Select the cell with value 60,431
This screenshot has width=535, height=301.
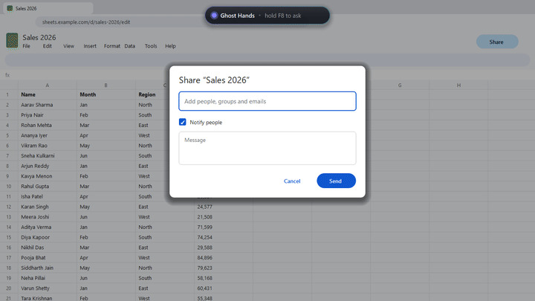pyautogui.click(x=224, y=288)
